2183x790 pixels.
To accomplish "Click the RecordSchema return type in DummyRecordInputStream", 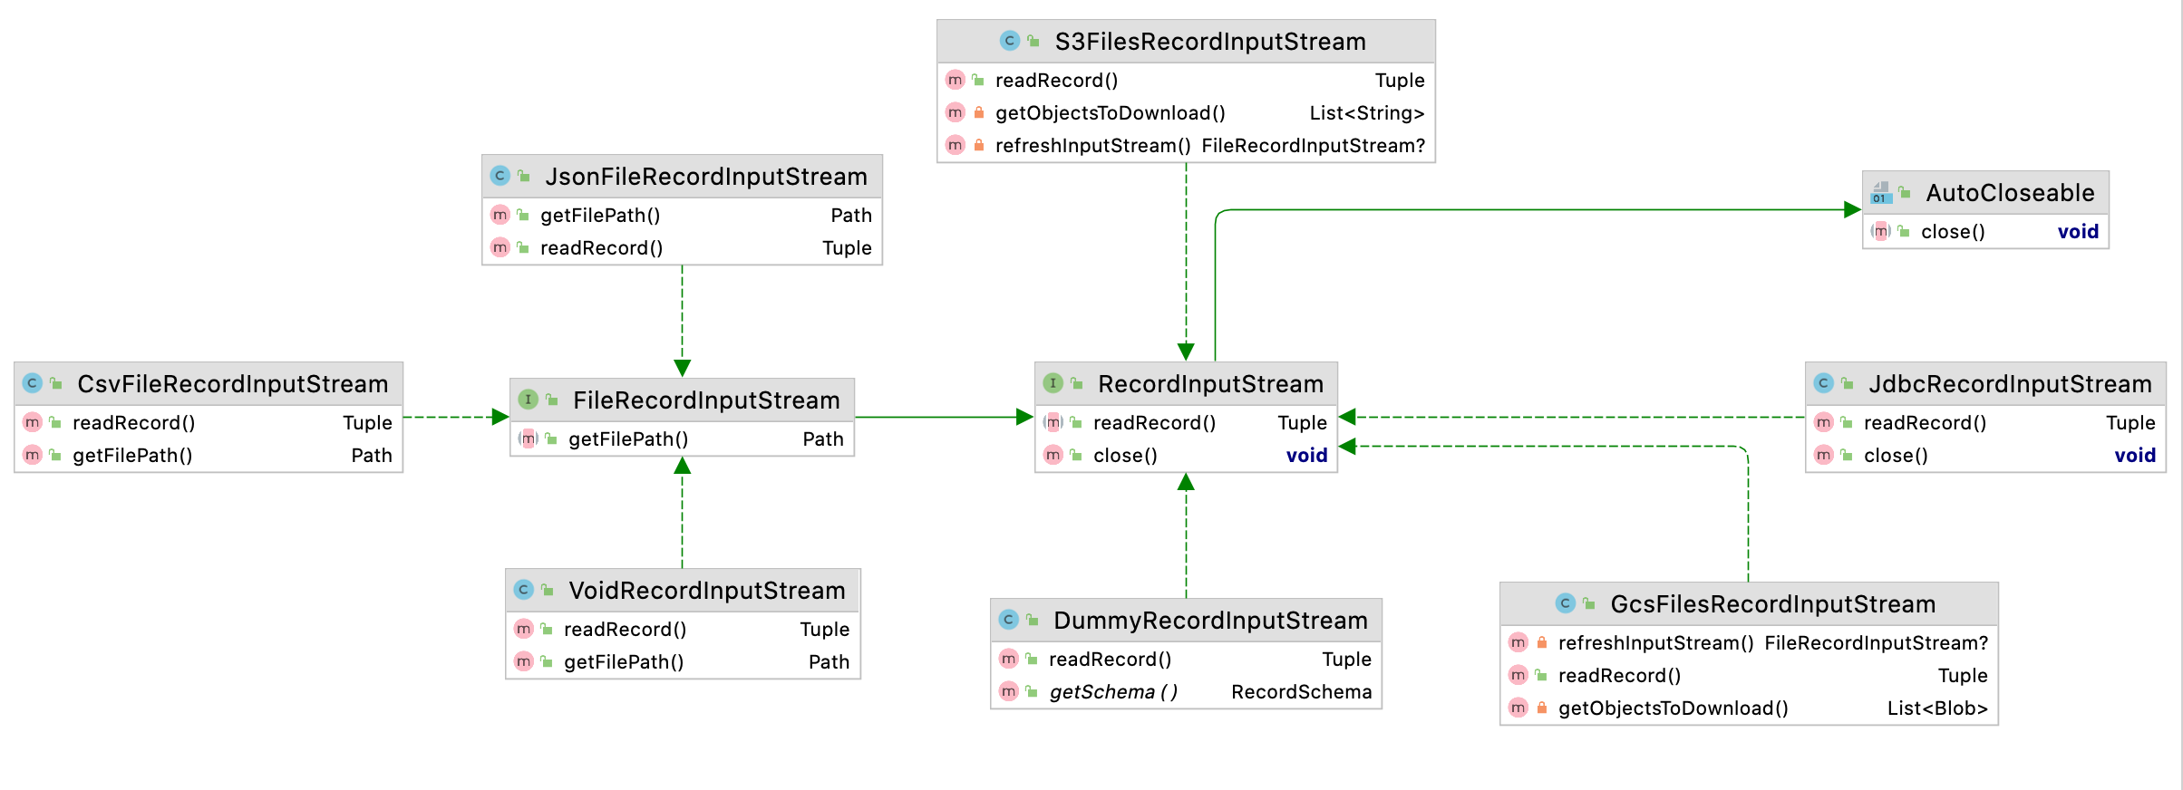I will click(x=1302, y=692).
